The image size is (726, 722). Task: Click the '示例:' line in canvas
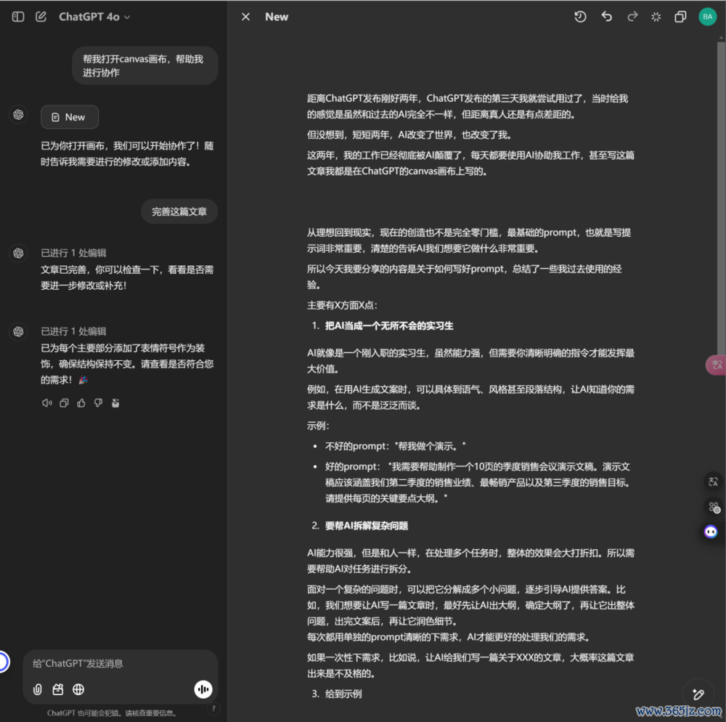(x=318, y=426)
